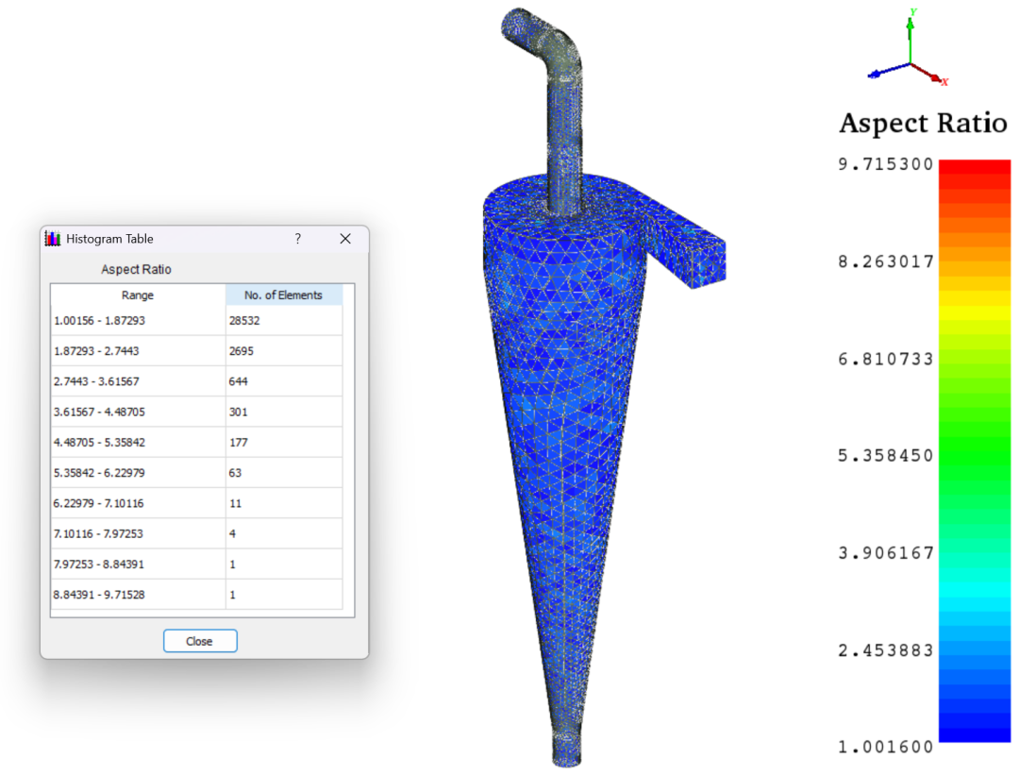The image size is (1019, 775).
Task: Select element count cell 28532
Action: pyautogui.click(x=284, y=321)
